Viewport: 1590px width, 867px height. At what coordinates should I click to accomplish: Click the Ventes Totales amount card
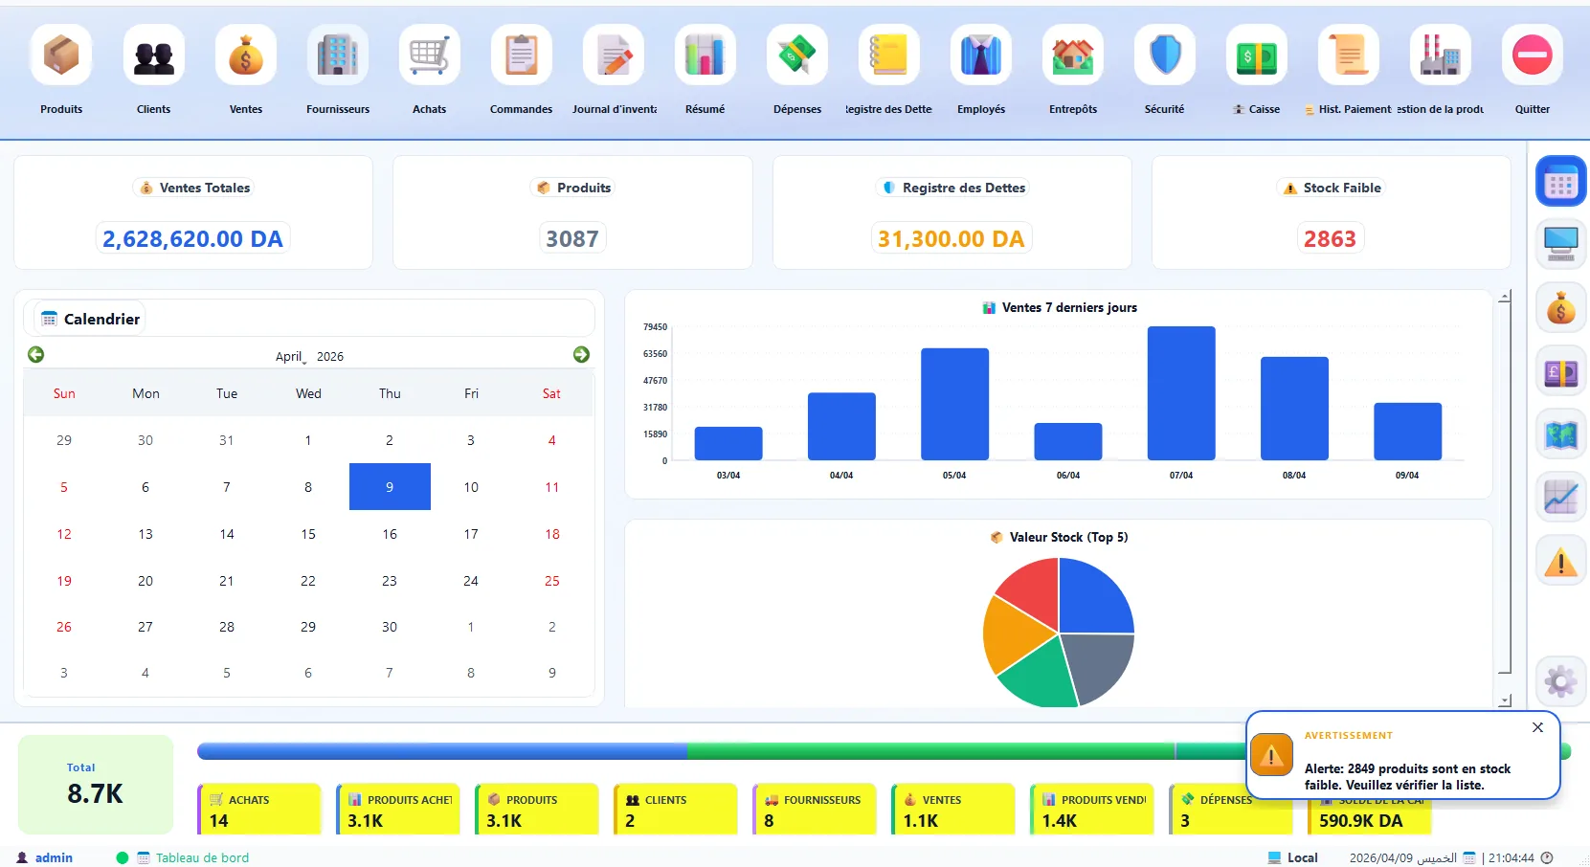pos(192,212)
